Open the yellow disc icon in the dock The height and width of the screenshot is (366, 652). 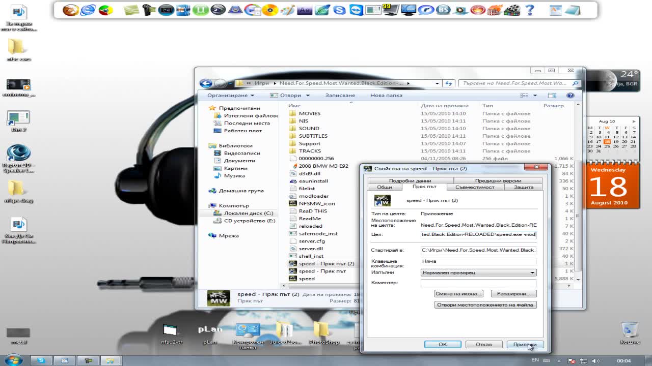tap(270, 10)
